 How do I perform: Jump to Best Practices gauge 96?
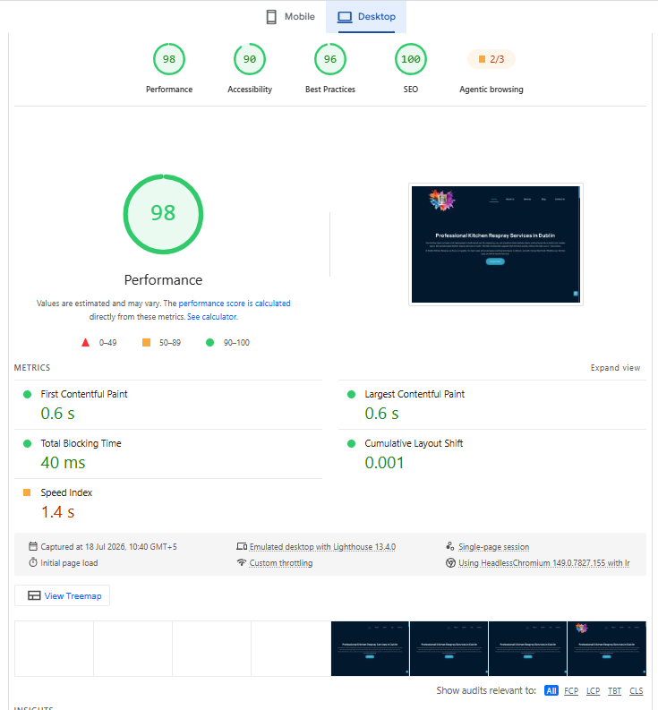click(330, 59)
